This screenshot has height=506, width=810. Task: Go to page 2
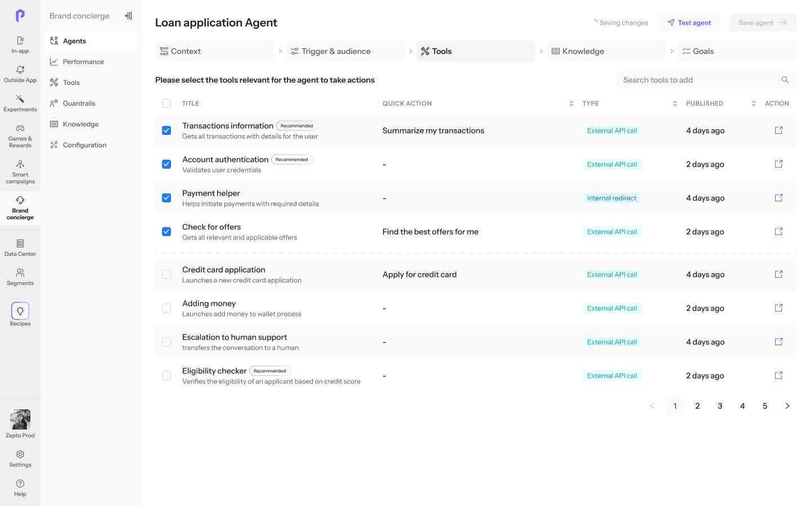697,406
